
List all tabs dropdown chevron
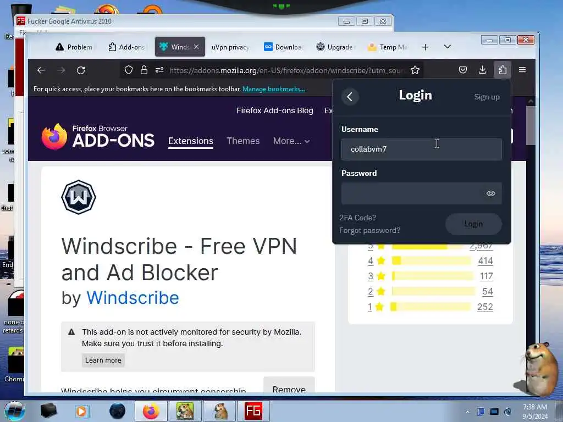click(x=448, y=47)
